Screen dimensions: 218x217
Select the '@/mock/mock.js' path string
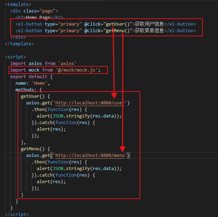pyautogui.click(x=77, y=70)
